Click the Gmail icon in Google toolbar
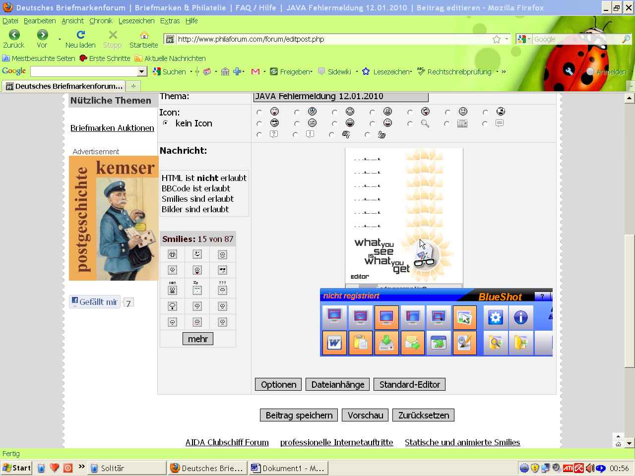 tap(255, 72)
